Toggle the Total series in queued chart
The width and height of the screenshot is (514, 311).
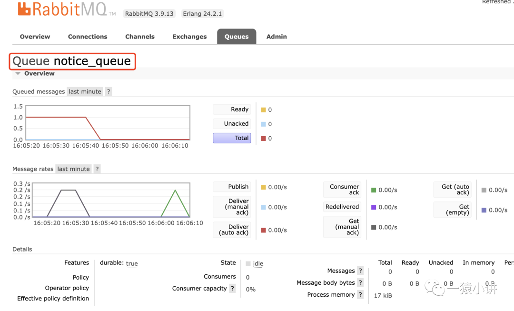point(232,138)
